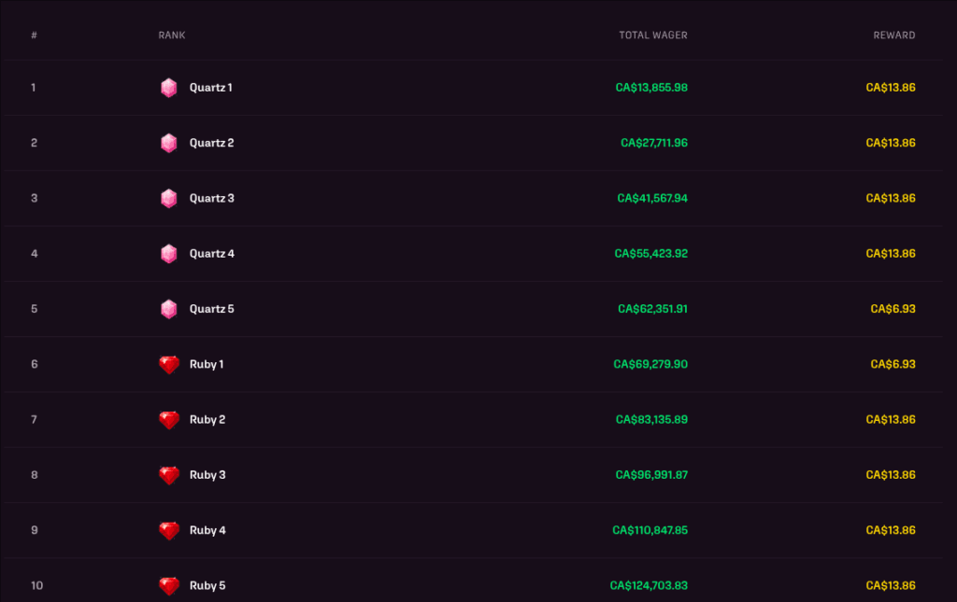Select the # column header
957x602 pixels.
(x=35, y=35)
